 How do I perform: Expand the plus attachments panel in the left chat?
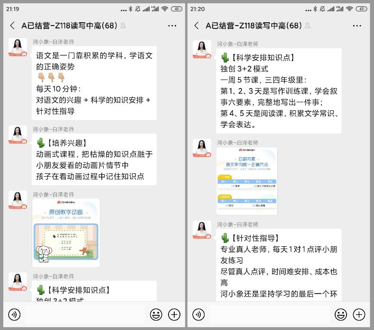click(174, 314)
